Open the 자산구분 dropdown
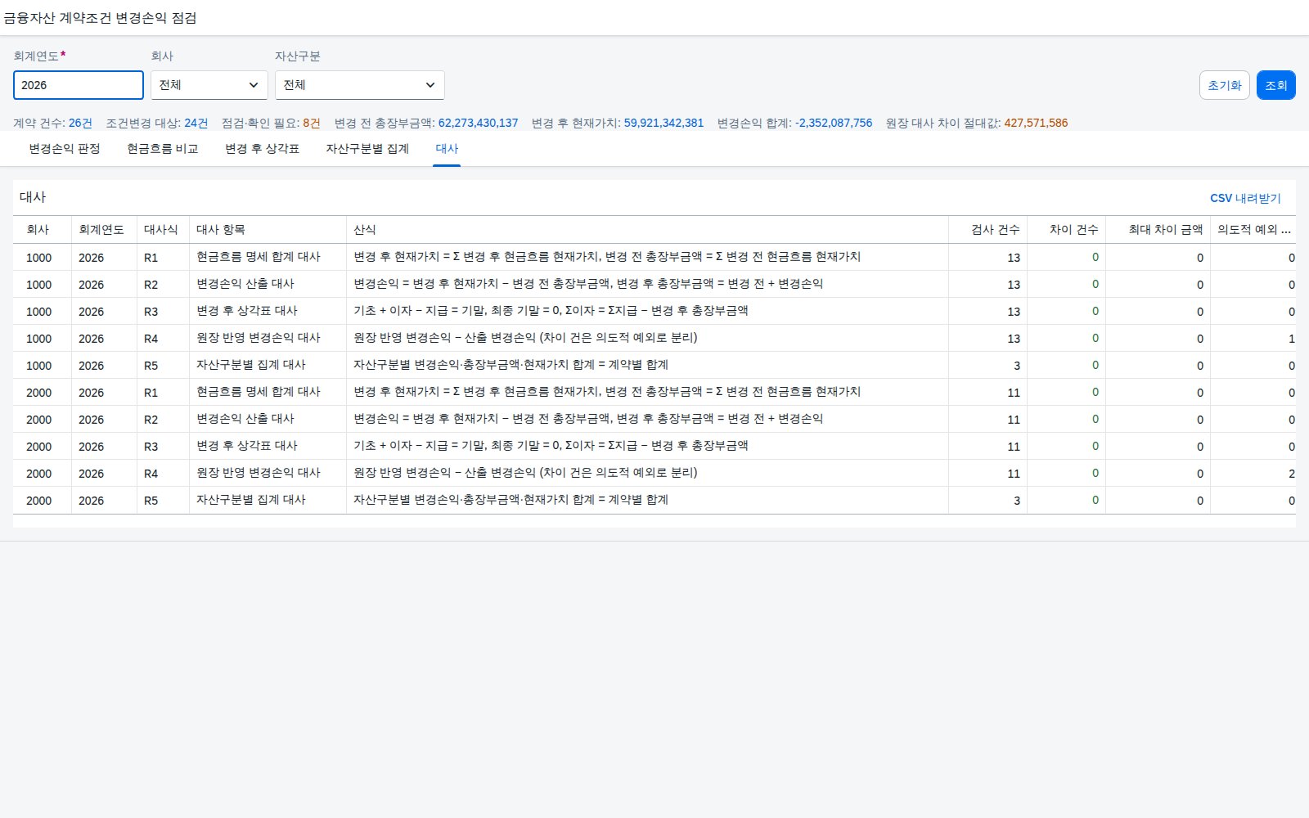 point(360,85)
